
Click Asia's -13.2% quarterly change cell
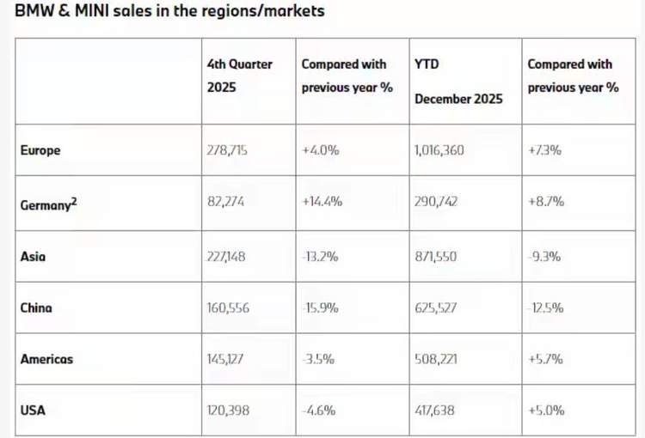[x=321, y=255]
